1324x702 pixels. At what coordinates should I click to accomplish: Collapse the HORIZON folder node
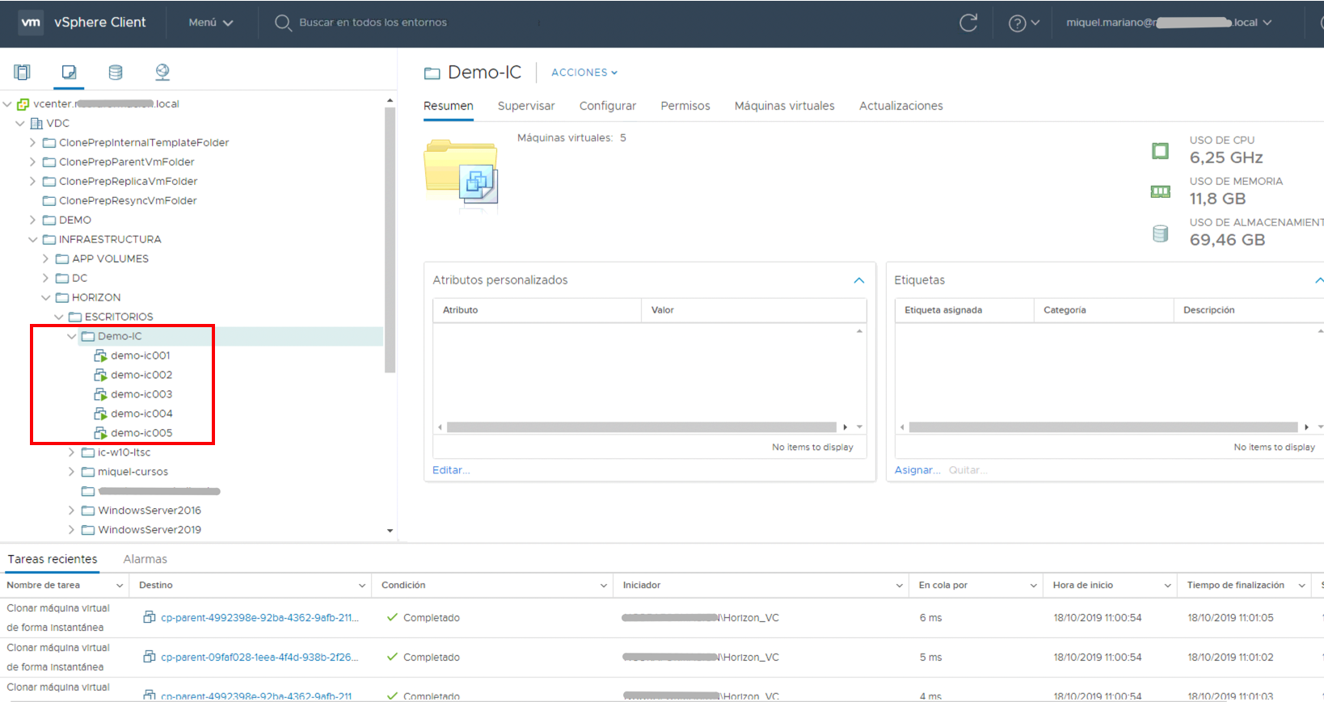(45, 297)
